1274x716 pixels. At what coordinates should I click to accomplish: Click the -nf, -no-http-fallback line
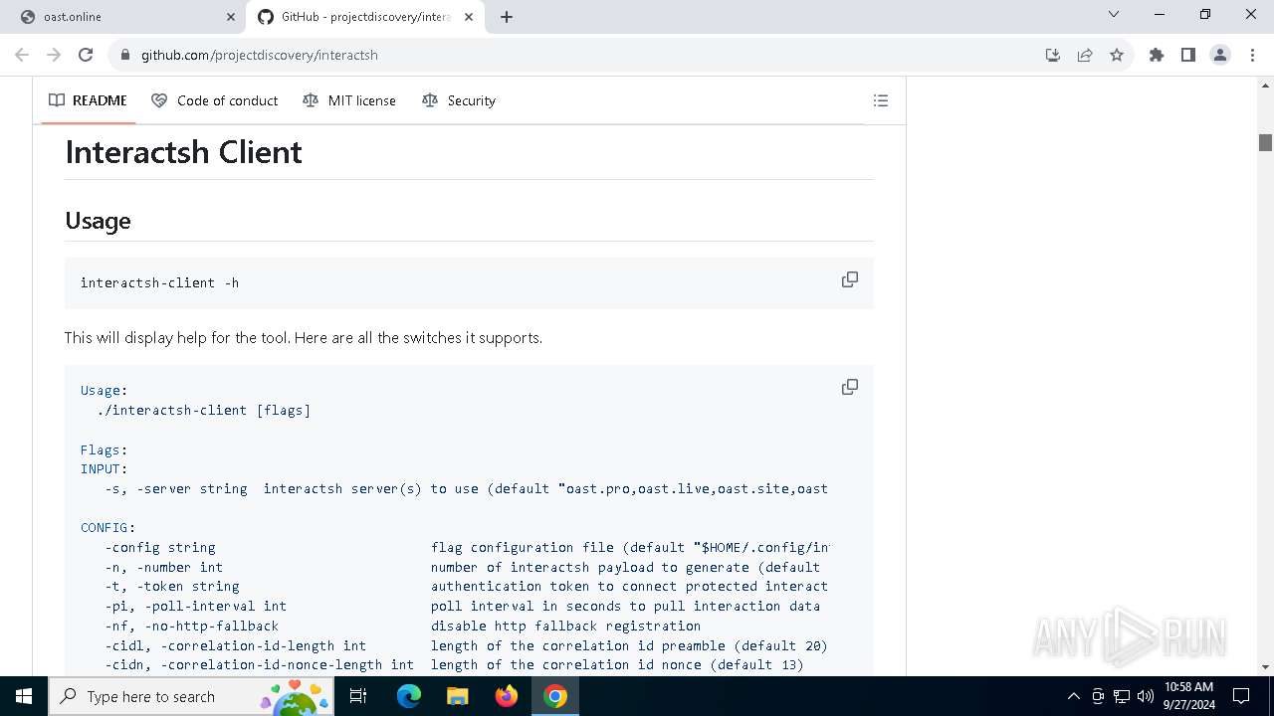pyautogui.click(x=403, y=626)
